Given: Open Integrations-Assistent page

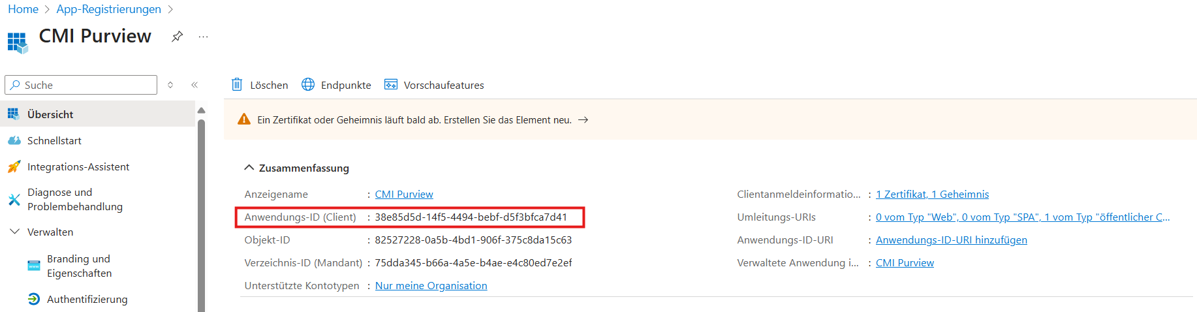Looking at the screenshot, I should click(78, 167).
